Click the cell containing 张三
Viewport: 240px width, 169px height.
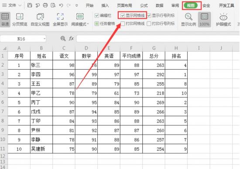[x=41, y=65]
